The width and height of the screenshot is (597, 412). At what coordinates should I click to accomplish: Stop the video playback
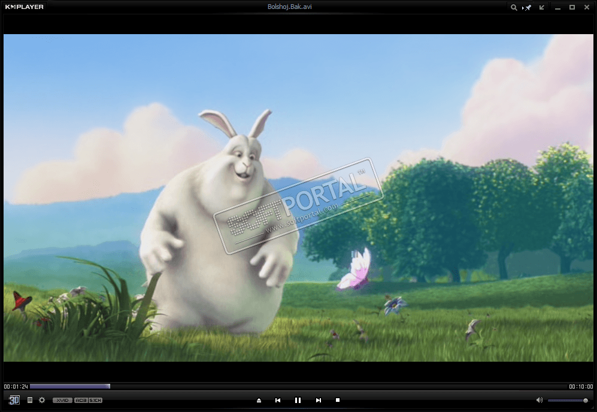[337, 400]
